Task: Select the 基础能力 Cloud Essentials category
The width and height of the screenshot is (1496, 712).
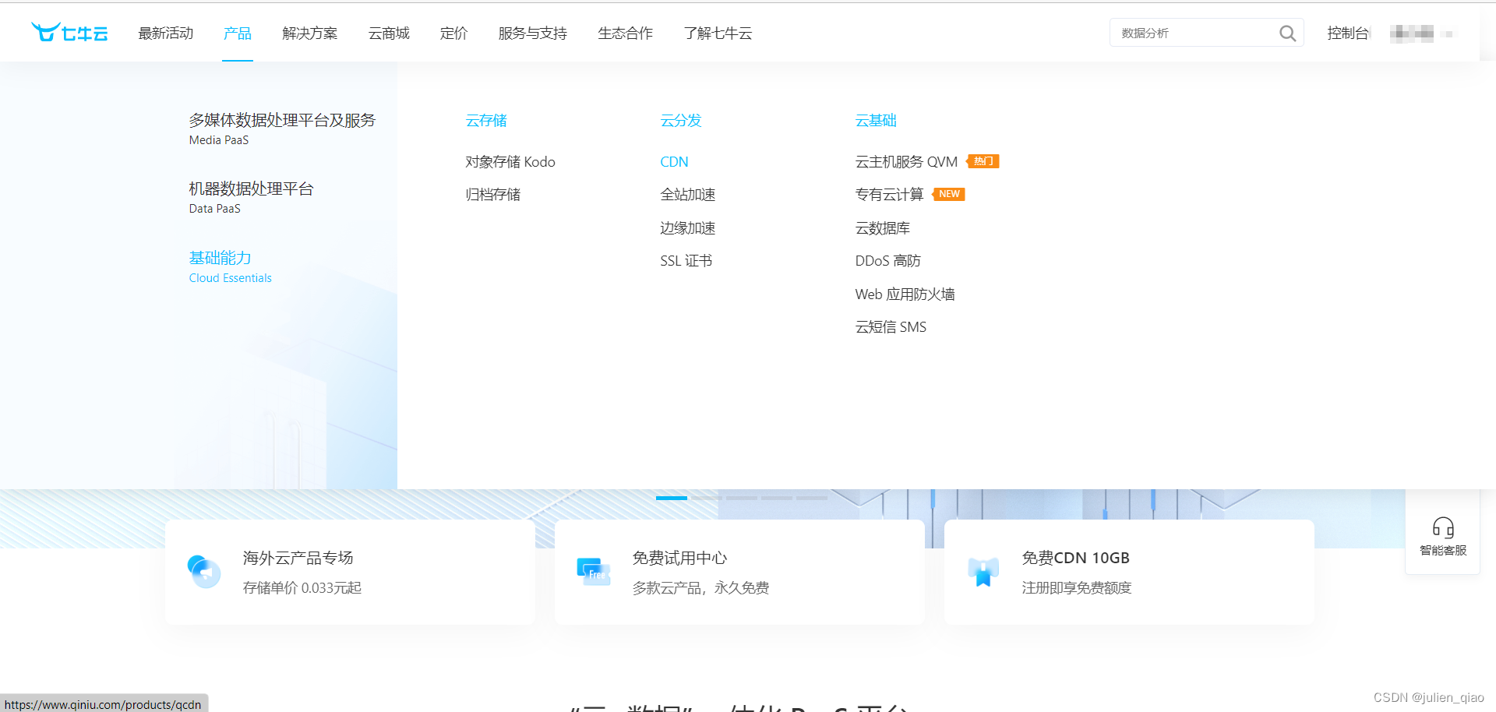Action: 231,266
